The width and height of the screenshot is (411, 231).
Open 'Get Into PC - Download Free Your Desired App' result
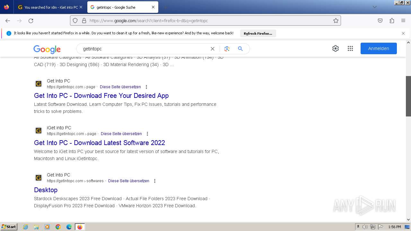[101, 96]
